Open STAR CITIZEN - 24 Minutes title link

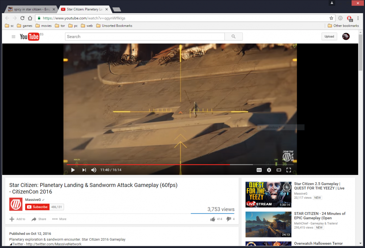(320, 216)
